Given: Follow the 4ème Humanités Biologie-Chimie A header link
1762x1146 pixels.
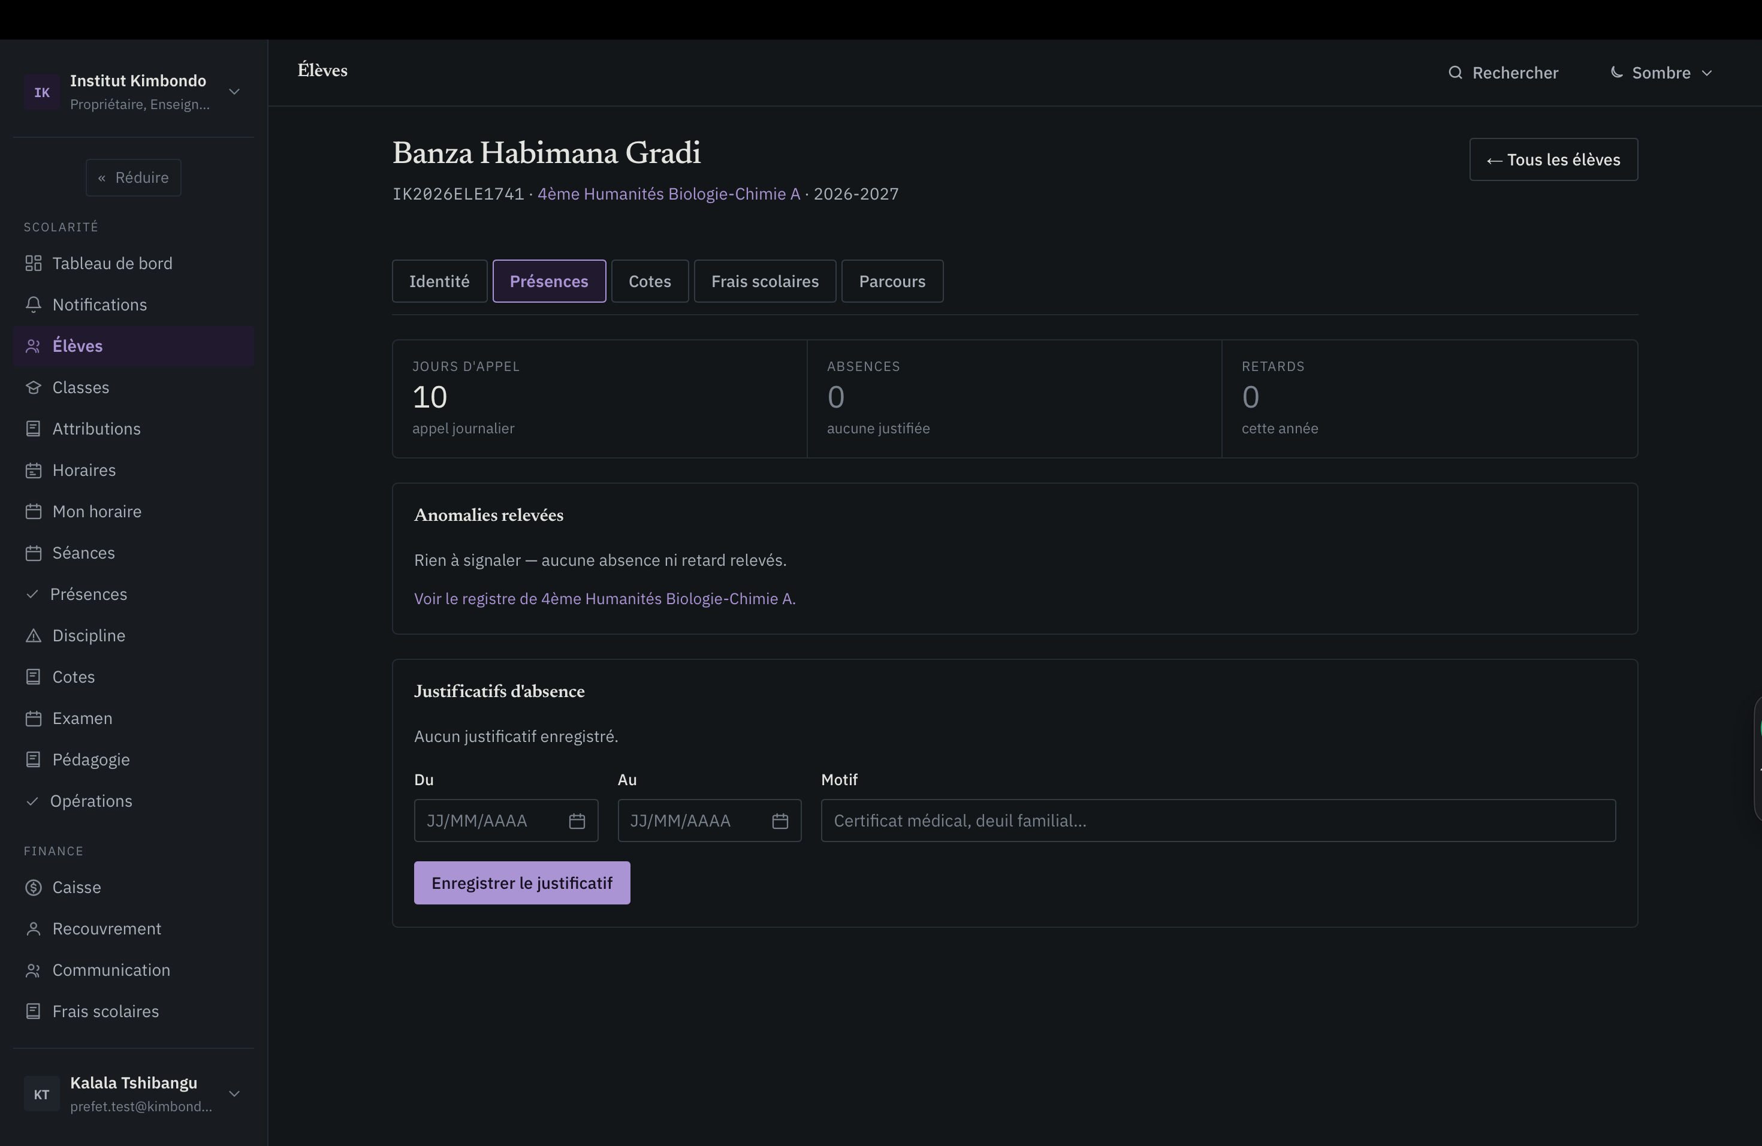Looking at the screenshot, I should point(668,194).
